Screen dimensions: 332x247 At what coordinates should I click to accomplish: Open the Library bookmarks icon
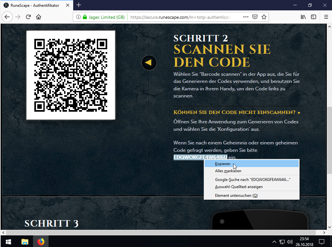(x=303, y=17)
